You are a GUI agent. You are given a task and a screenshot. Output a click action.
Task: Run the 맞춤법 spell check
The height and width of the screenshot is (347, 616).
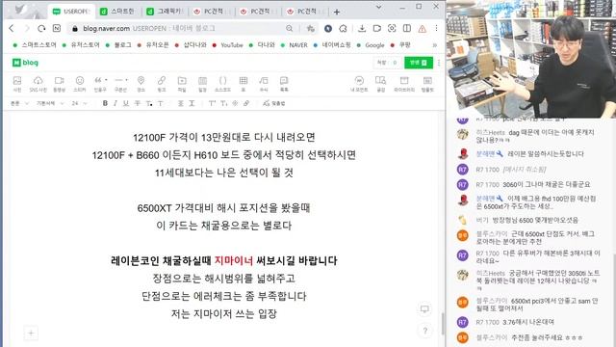[273, 103]
